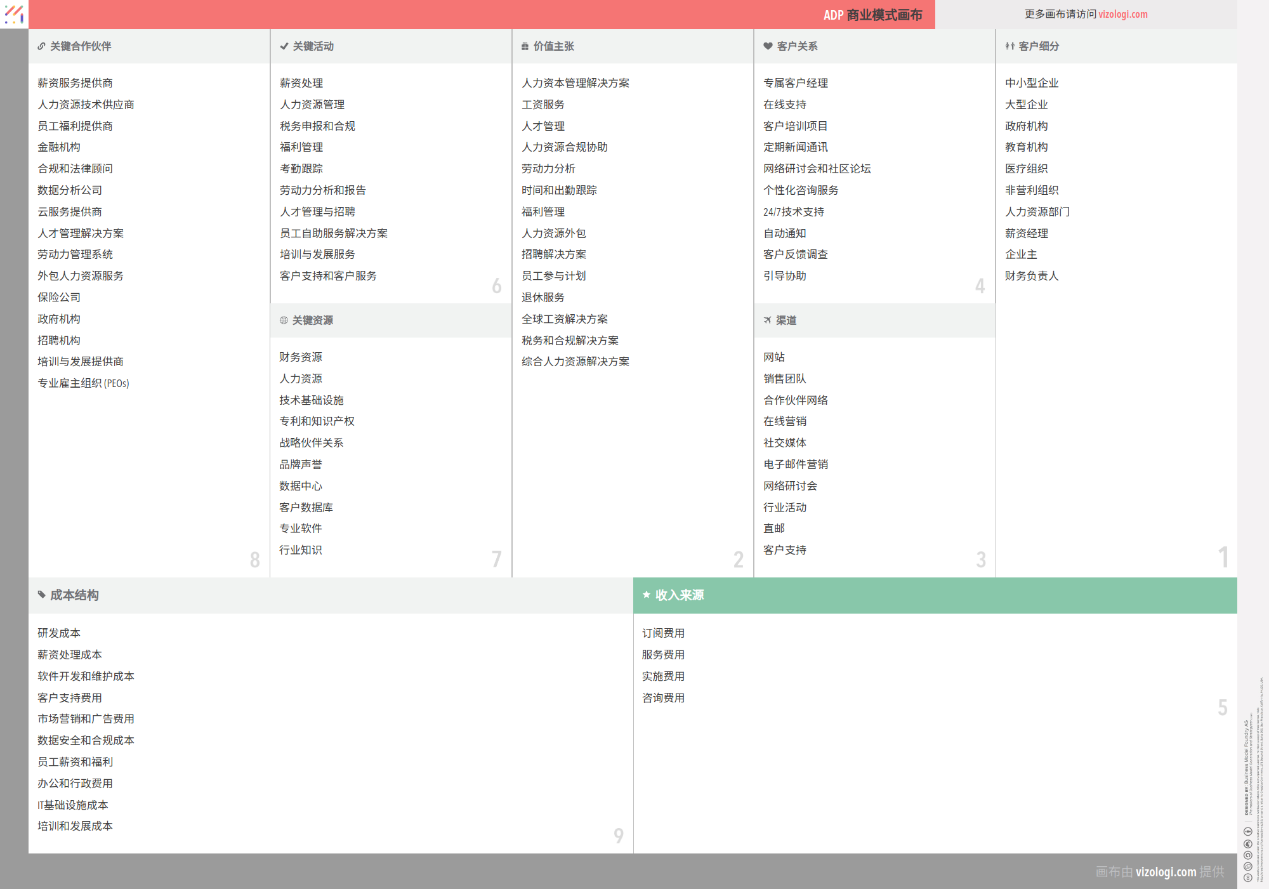Click the people icon beside 客户细分
1269x889 pixels.
coord(1009,46)
